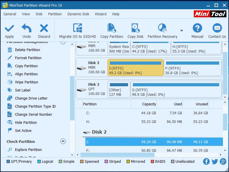This screenshot has width=229, height=172.
Task: Collapse the Check Partition section
Action: coord(63,141)
